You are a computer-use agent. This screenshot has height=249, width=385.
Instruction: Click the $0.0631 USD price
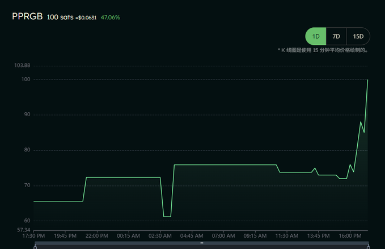(x=86, y=18)
